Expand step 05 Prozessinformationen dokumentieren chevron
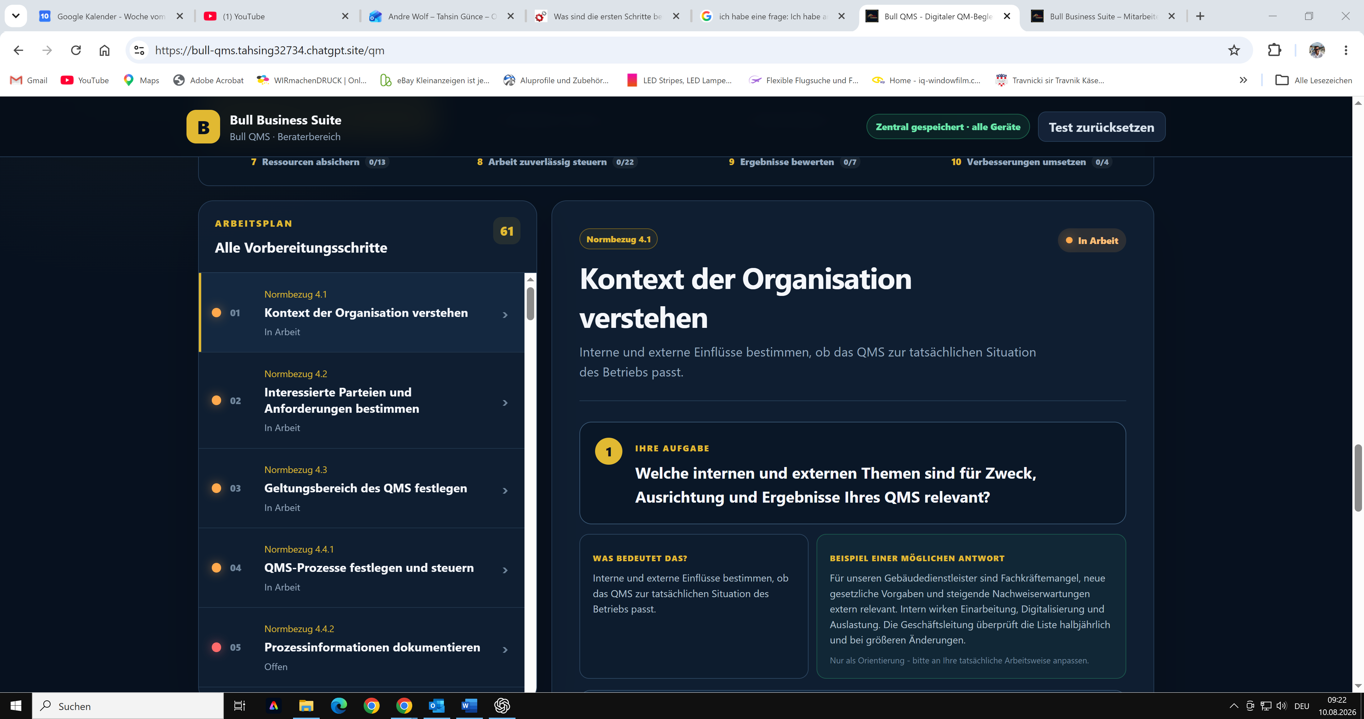The height and width of the screenshot is (719, 1364). [x=505, y=650]
